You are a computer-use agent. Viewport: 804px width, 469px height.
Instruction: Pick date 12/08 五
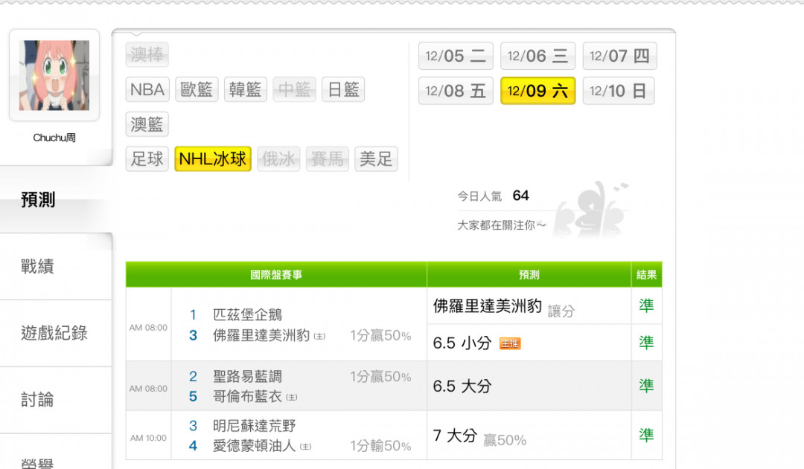pos(456,91)
